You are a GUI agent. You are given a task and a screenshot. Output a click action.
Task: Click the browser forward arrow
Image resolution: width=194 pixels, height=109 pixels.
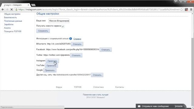[x=7, y=9]
